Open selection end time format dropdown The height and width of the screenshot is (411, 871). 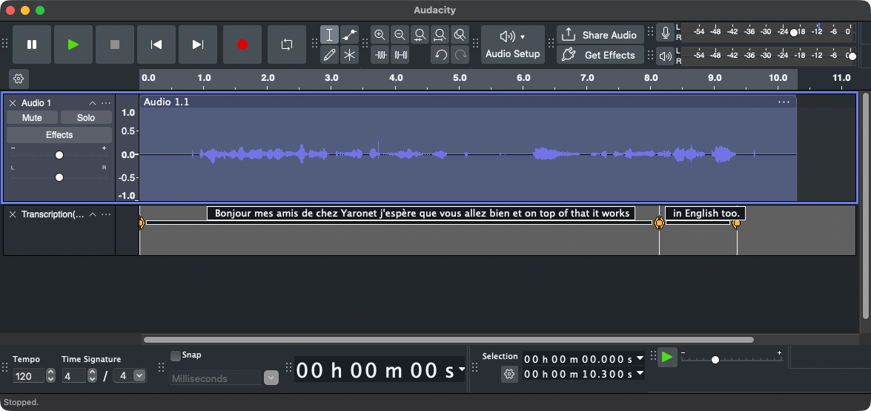point(640,374)
